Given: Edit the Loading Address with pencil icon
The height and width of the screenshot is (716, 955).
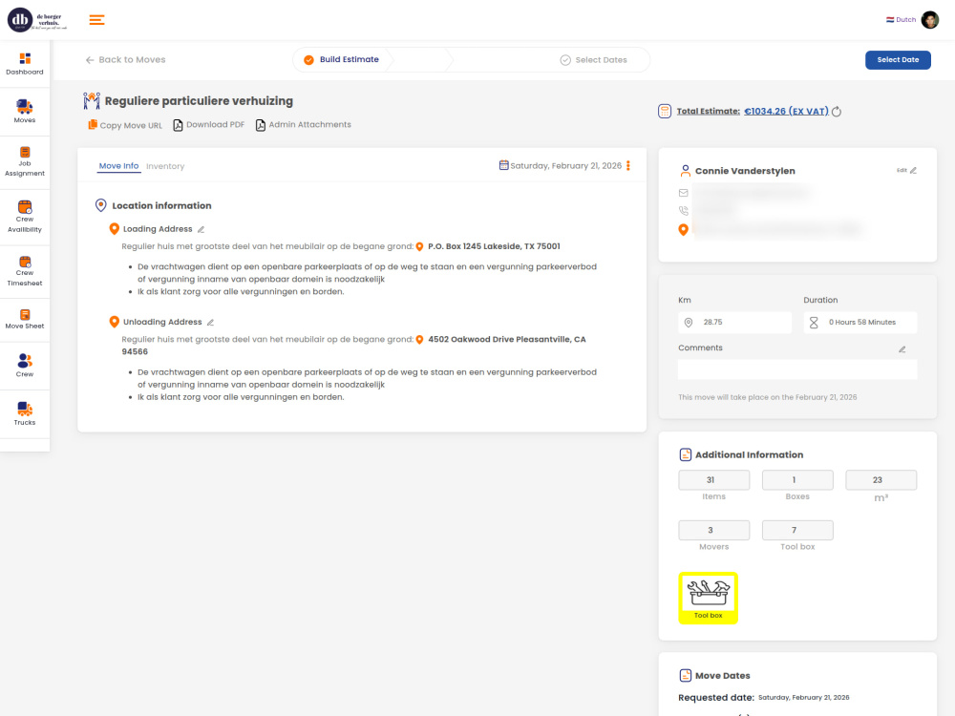Looking at the screenshot, I should click(x=201, y=229).
